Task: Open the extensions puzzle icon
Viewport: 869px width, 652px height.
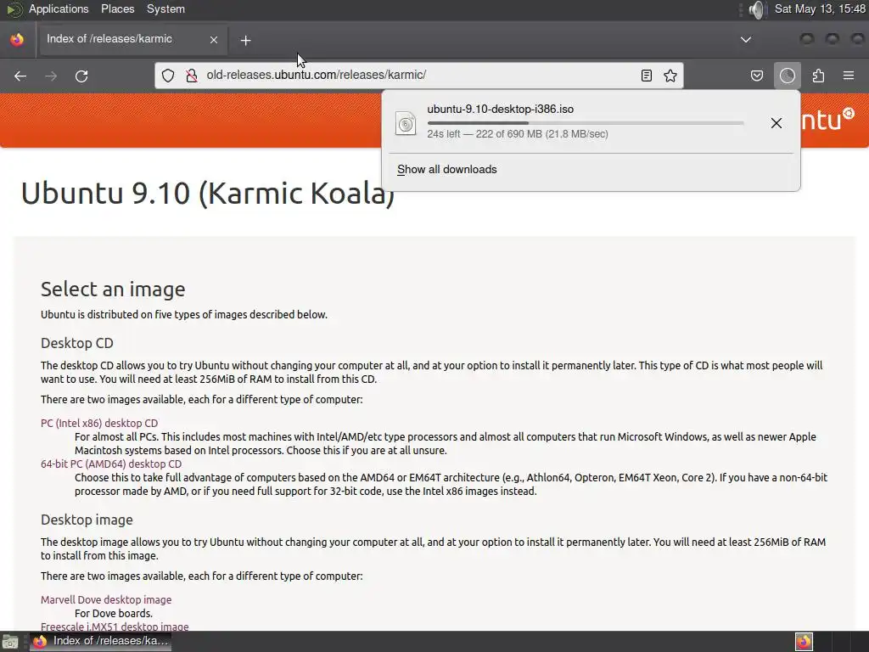Action: click(x=818, y=76)
